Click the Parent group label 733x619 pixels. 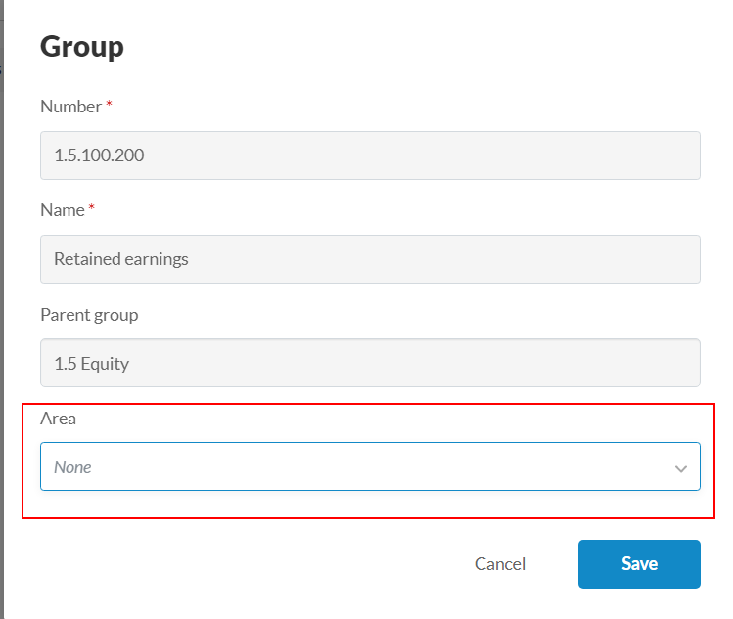[89, 315]
